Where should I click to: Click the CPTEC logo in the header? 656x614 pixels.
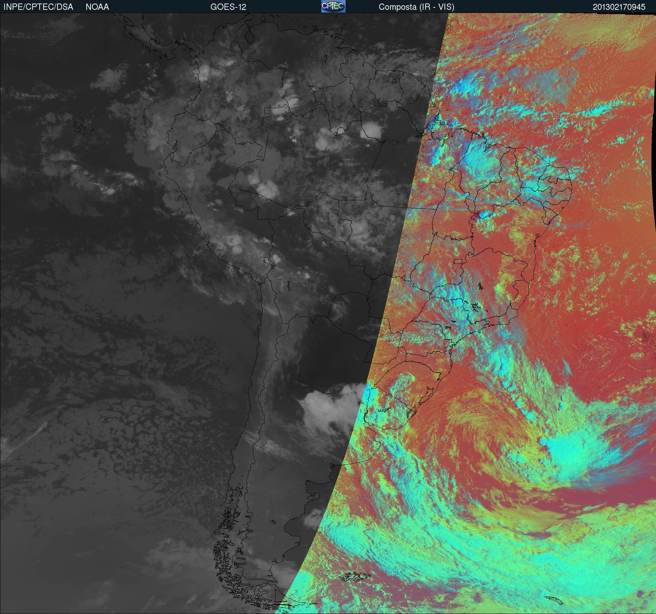pos(333,6)
